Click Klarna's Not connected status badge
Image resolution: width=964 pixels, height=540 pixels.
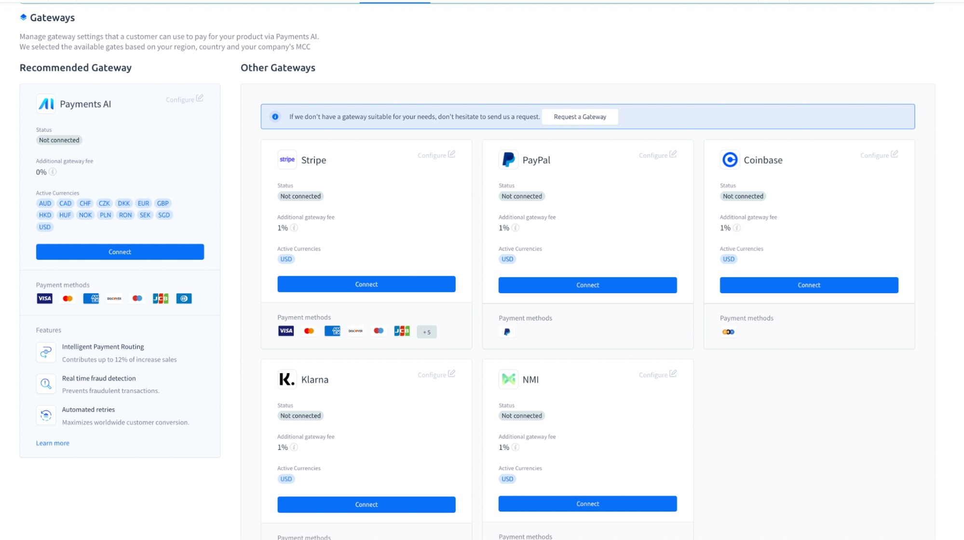(x=300, y=416)
